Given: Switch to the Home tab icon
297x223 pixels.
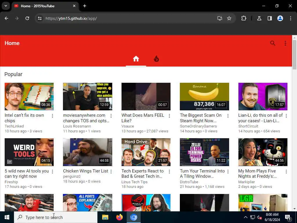Looking at the screenshot, I should (x=136, y=59).
